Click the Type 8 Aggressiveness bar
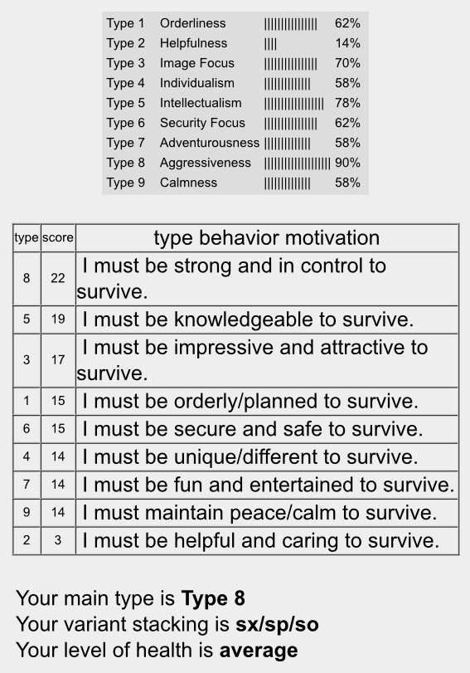This screenshot has height=673, width=470. 298,163
